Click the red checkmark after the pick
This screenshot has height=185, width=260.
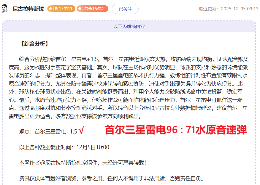click(82, 131)
